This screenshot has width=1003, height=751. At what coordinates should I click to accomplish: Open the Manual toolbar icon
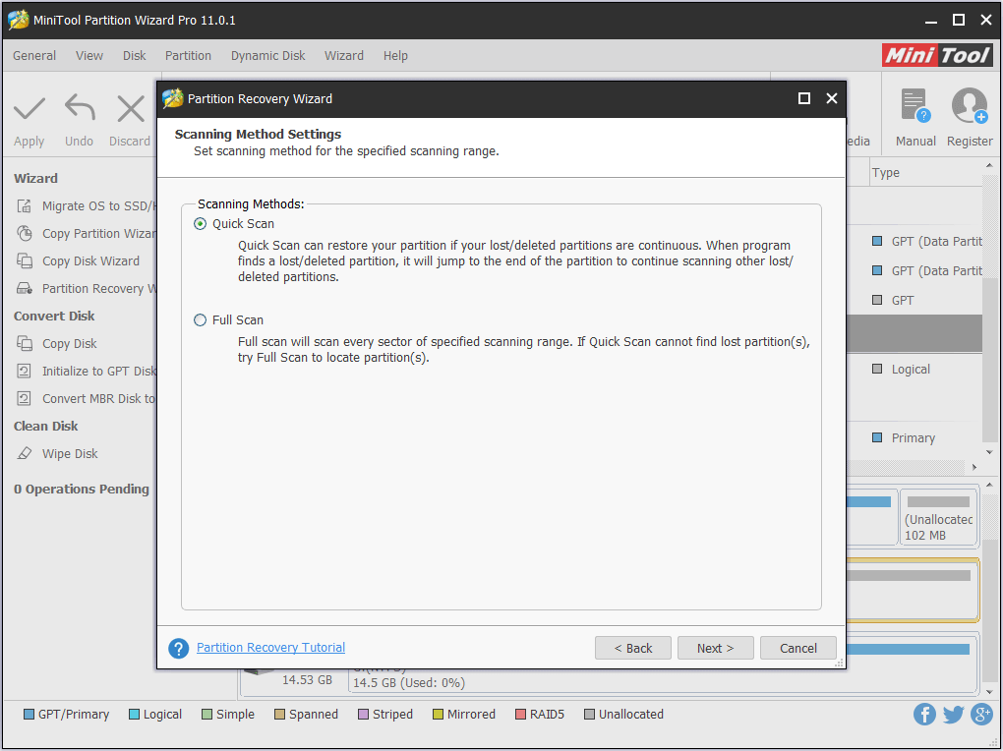tap(915, 106)
